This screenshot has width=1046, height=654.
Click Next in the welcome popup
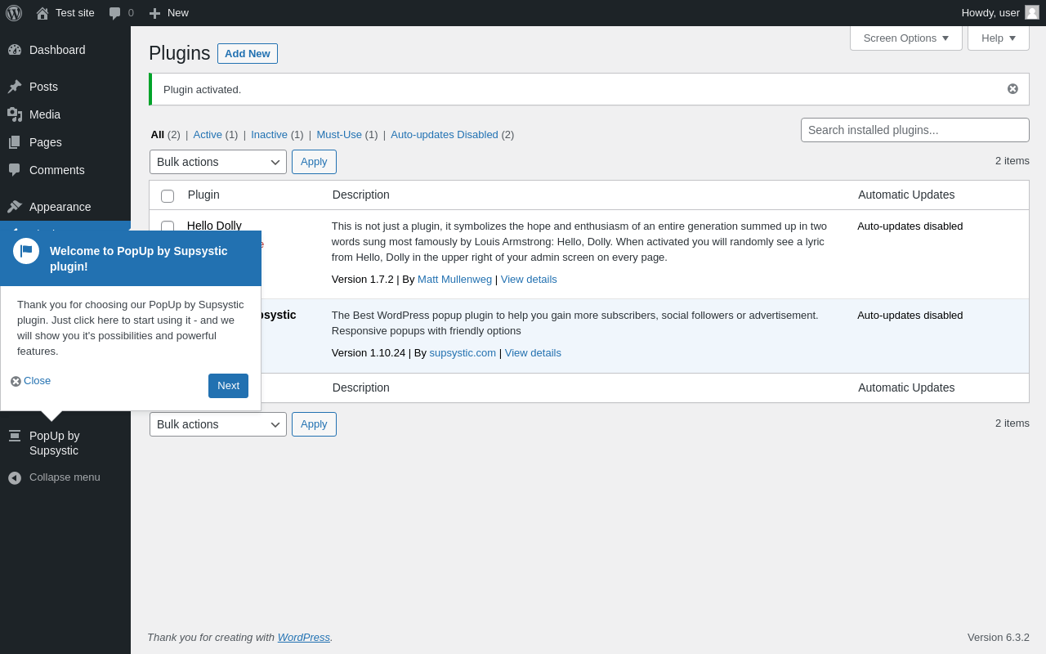pyautogui.click(x=228, y=386)
